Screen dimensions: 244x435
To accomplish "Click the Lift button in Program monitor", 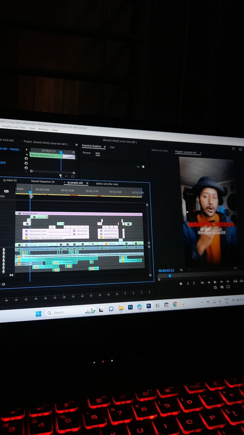I will [235, 281].
